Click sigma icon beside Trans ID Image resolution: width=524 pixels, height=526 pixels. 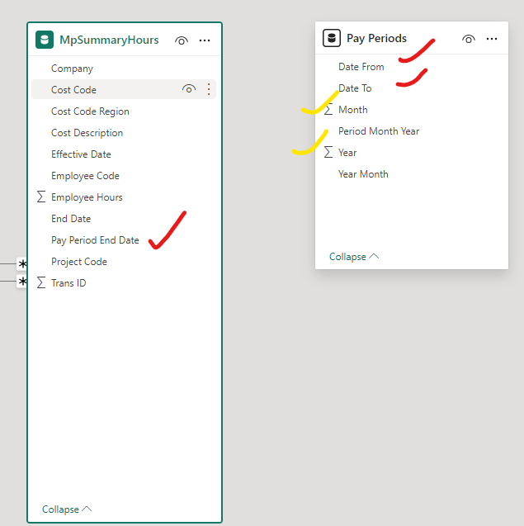coord(41,282)
